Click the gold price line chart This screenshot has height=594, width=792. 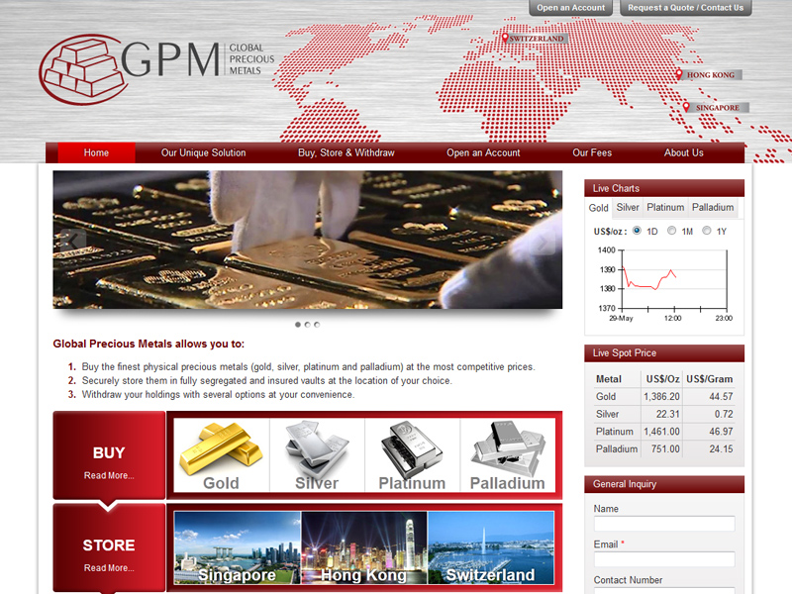(664, 284)
